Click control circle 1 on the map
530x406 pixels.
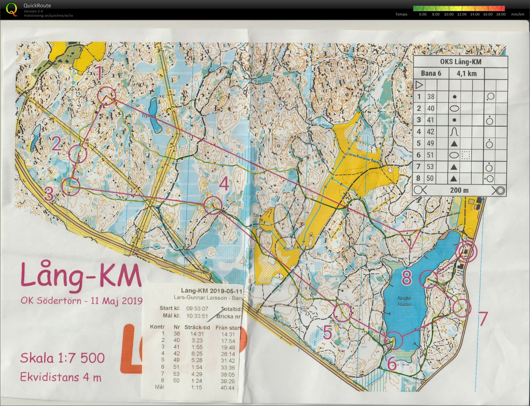(x=107, y=96)
